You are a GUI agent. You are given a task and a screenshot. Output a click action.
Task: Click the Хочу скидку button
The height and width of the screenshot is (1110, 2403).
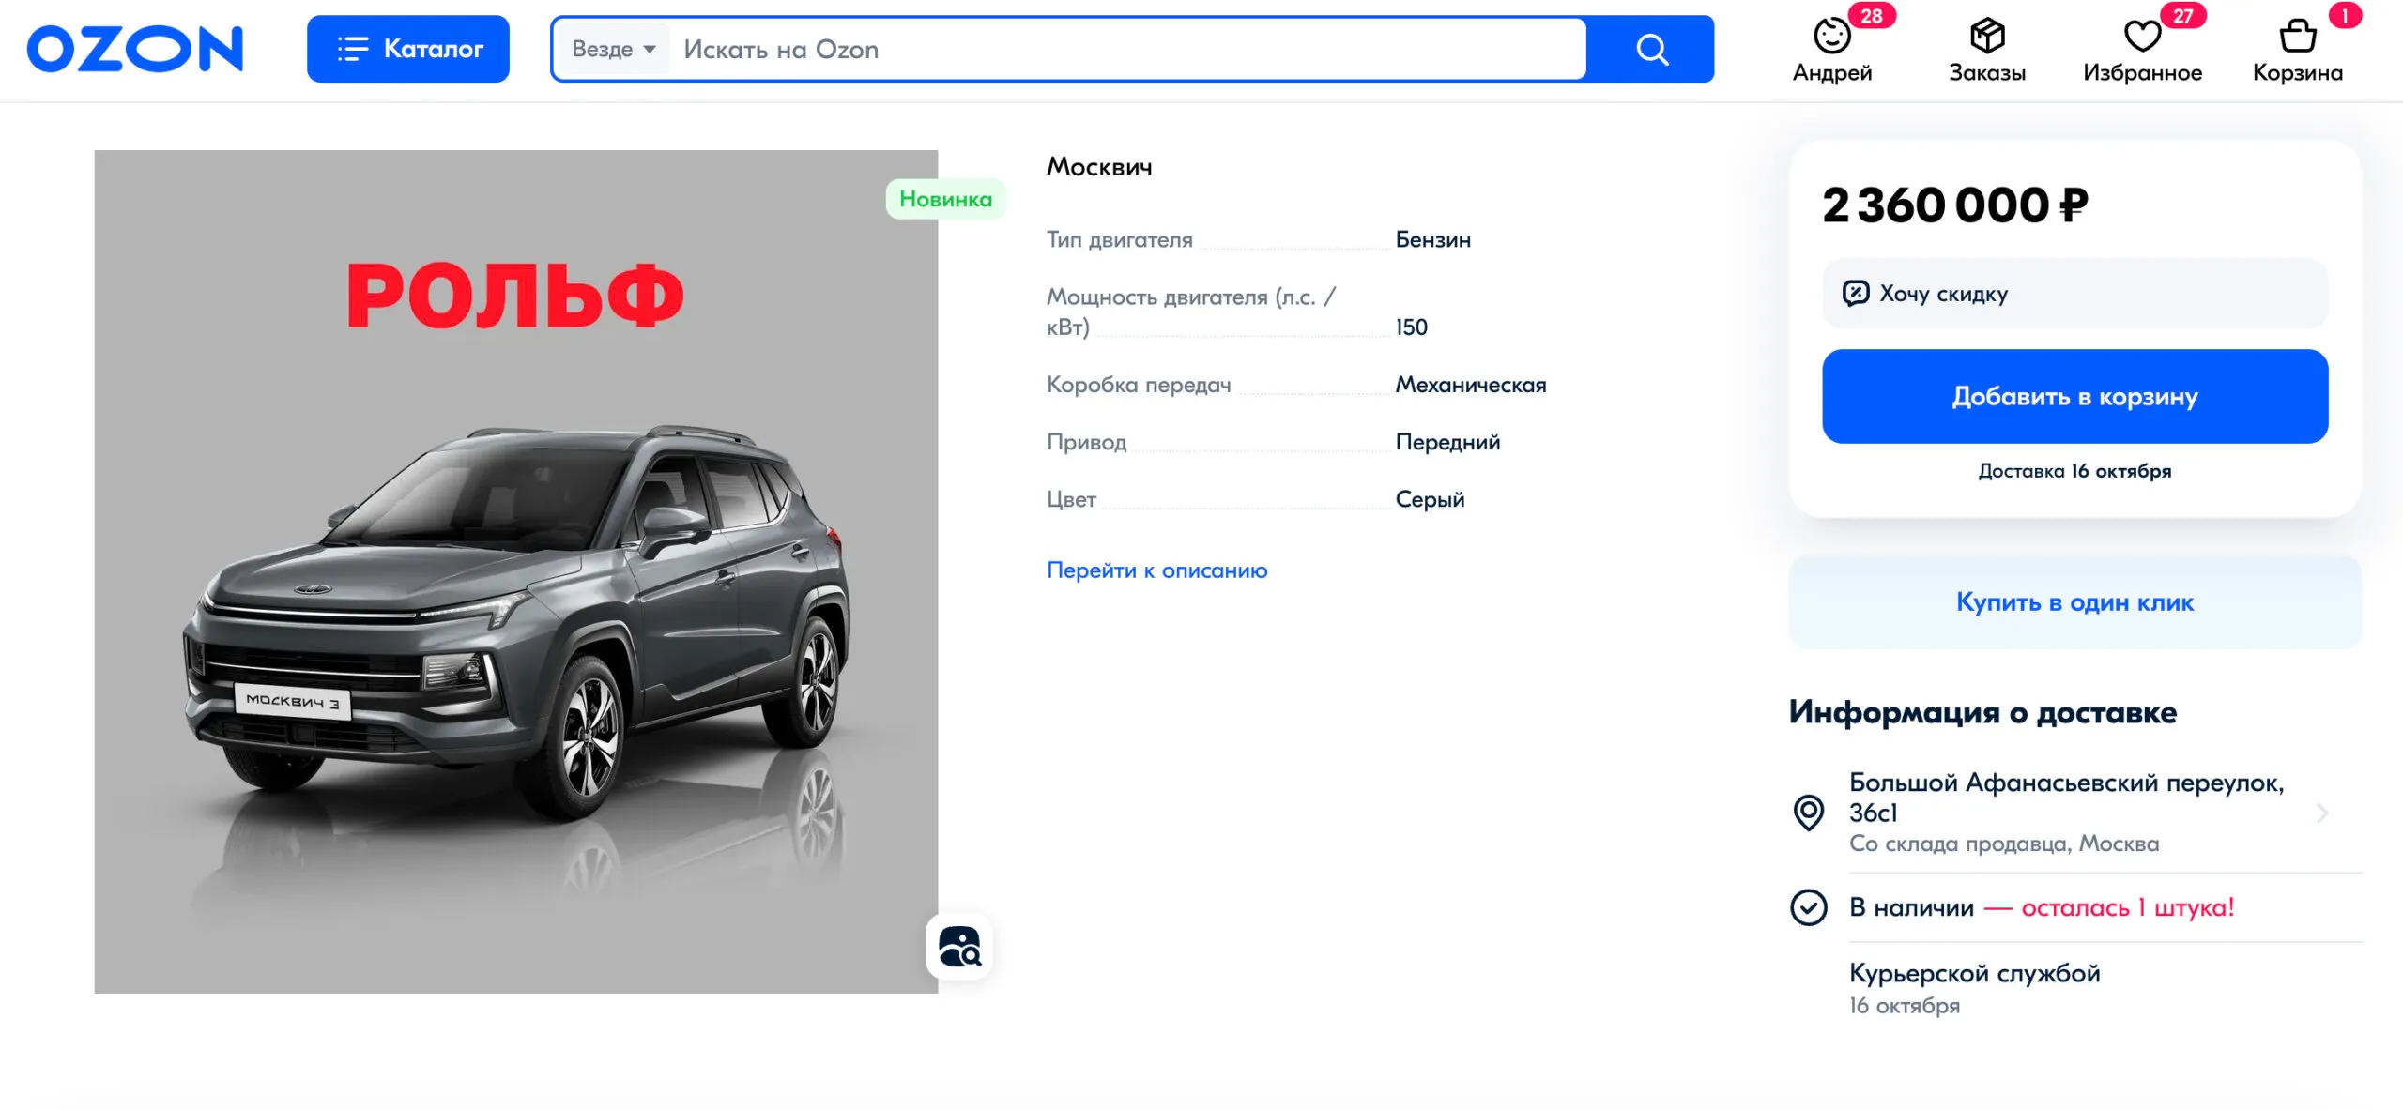pos(2074,294)
